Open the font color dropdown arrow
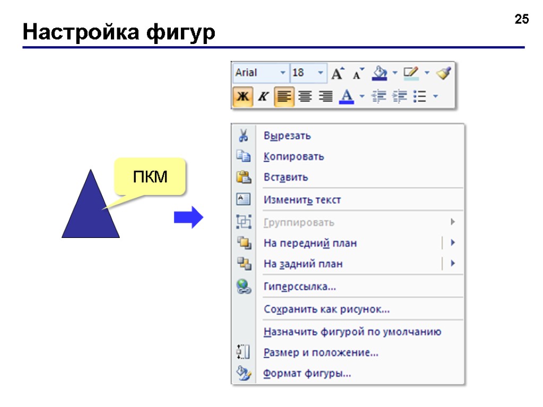The width and height of the screenshot is (543, 407). 362,96
